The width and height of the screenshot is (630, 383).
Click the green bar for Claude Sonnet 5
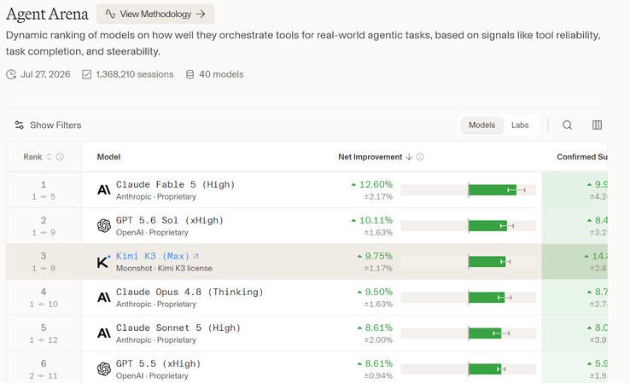tap(485, 334)
